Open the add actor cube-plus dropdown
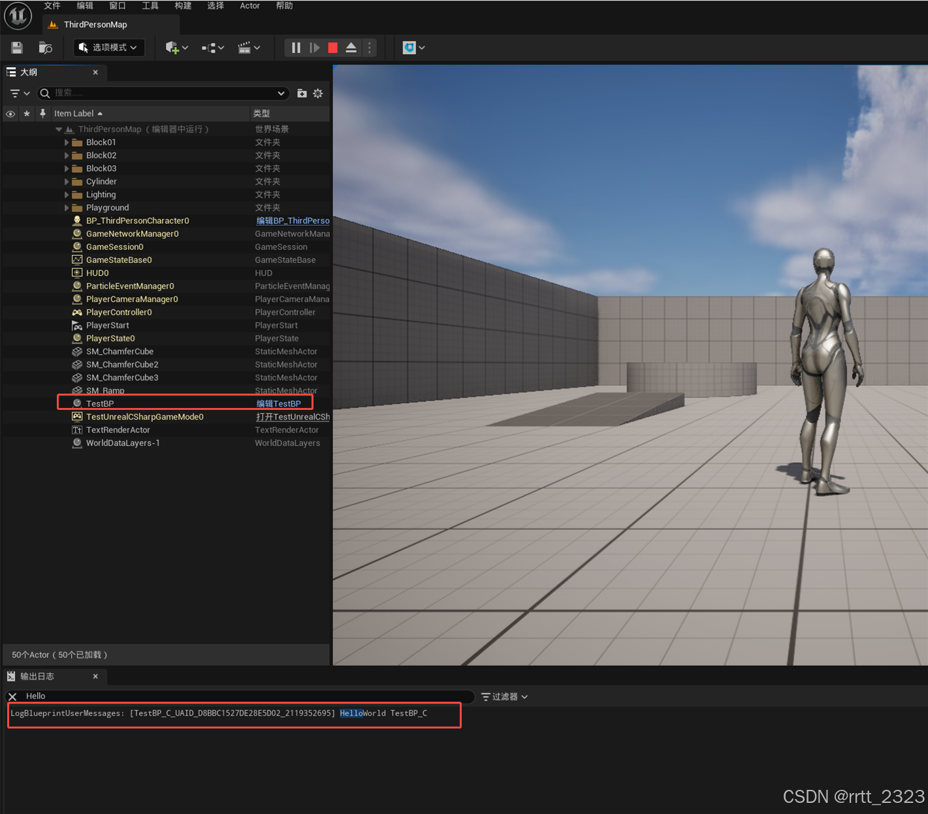Viewport: 928px width, 814px height. click(x=176, y=48)
